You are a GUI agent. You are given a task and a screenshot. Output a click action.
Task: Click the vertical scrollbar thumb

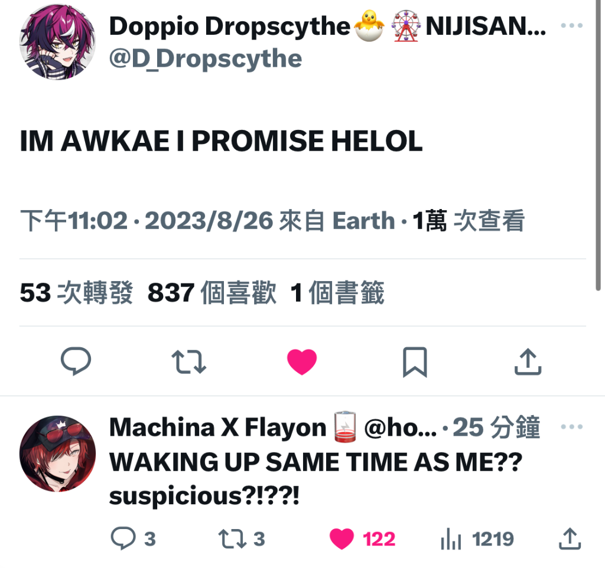(x=598, y=146)
